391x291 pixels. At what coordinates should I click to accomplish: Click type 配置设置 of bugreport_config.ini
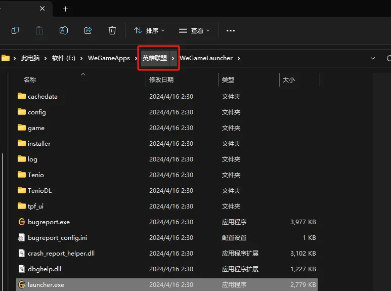coord(234,237)
